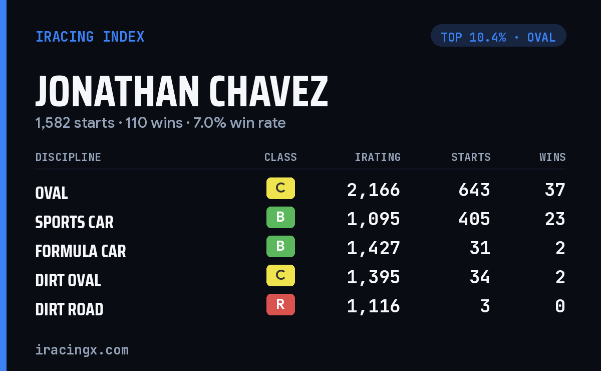Select the Sports Car discipline row
This screenshot has width=601, height=371.
pos(300,219)
